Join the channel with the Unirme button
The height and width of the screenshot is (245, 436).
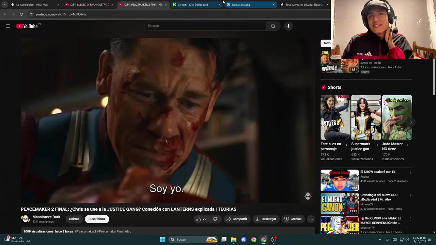coord(74,219)
